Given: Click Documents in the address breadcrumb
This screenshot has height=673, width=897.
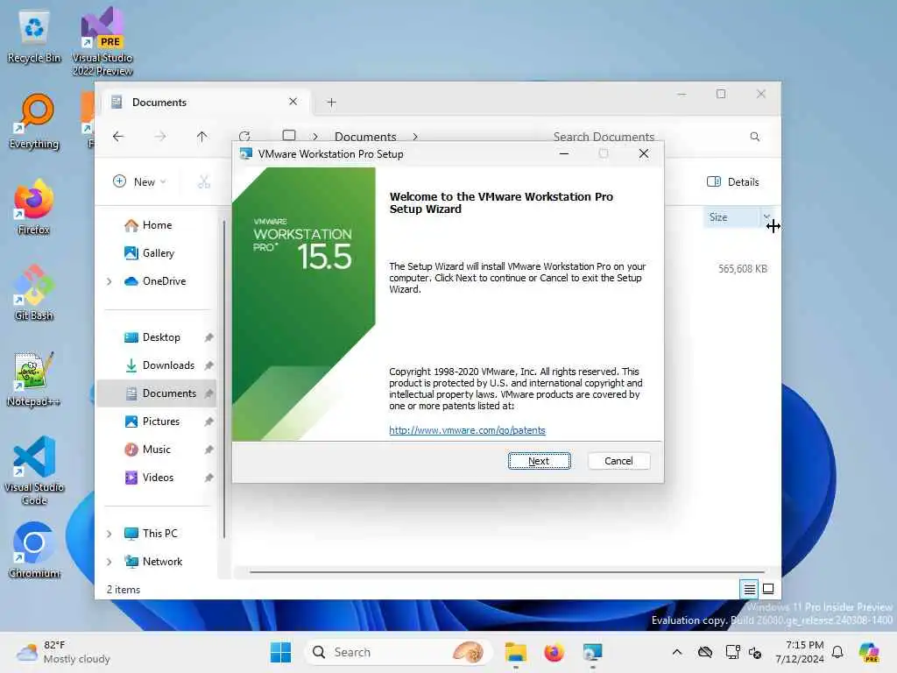Looking at the screenshot, I should (365, 137).
